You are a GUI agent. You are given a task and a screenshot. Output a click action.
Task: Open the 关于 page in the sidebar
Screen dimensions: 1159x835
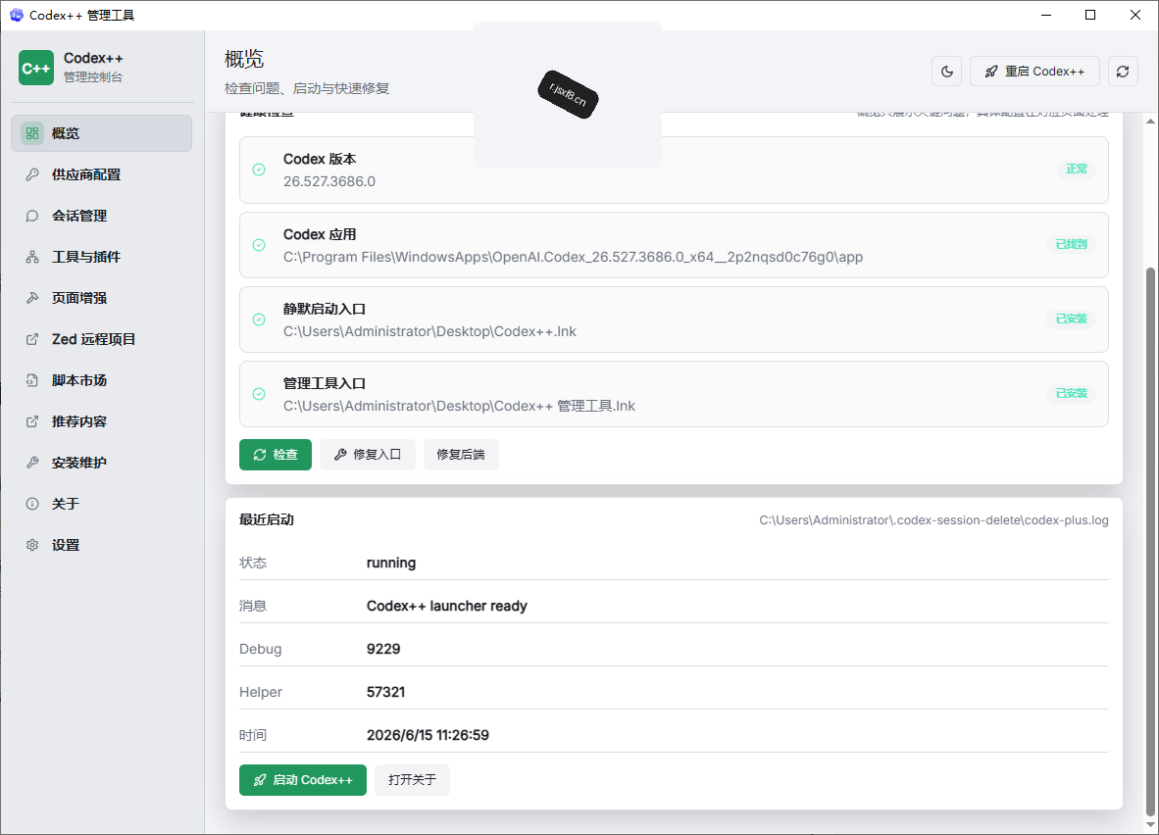tap(101, 504)
